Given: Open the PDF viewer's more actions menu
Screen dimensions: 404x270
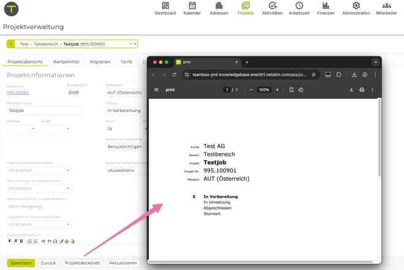Looking at the screenshot, I should point(372,89).
